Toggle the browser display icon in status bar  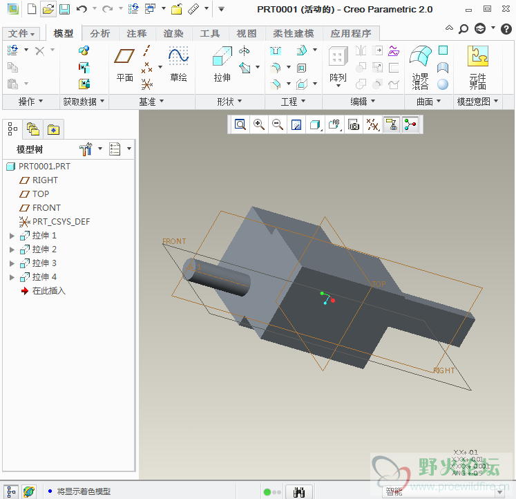pos(29,492)
